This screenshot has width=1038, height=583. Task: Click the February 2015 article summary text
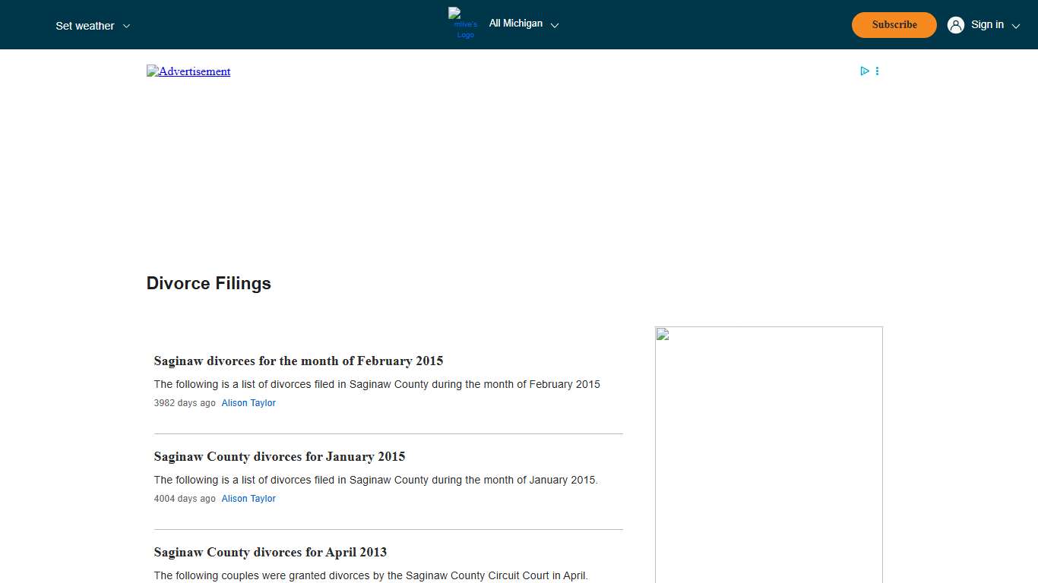tap(376, 384)
